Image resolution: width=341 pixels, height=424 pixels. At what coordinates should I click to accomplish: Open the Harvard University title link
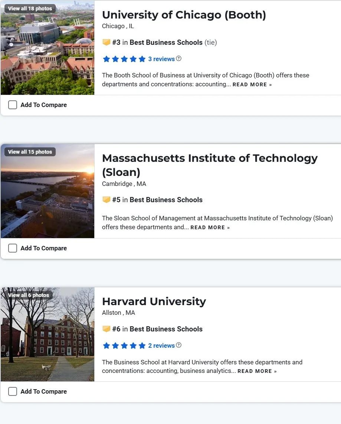pos(154,301)
